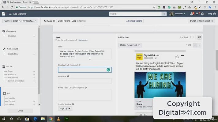Go to previous ad arrow by 1 of 1 Ad
This screenshot has height=122, width=218.
click(190, 37)
